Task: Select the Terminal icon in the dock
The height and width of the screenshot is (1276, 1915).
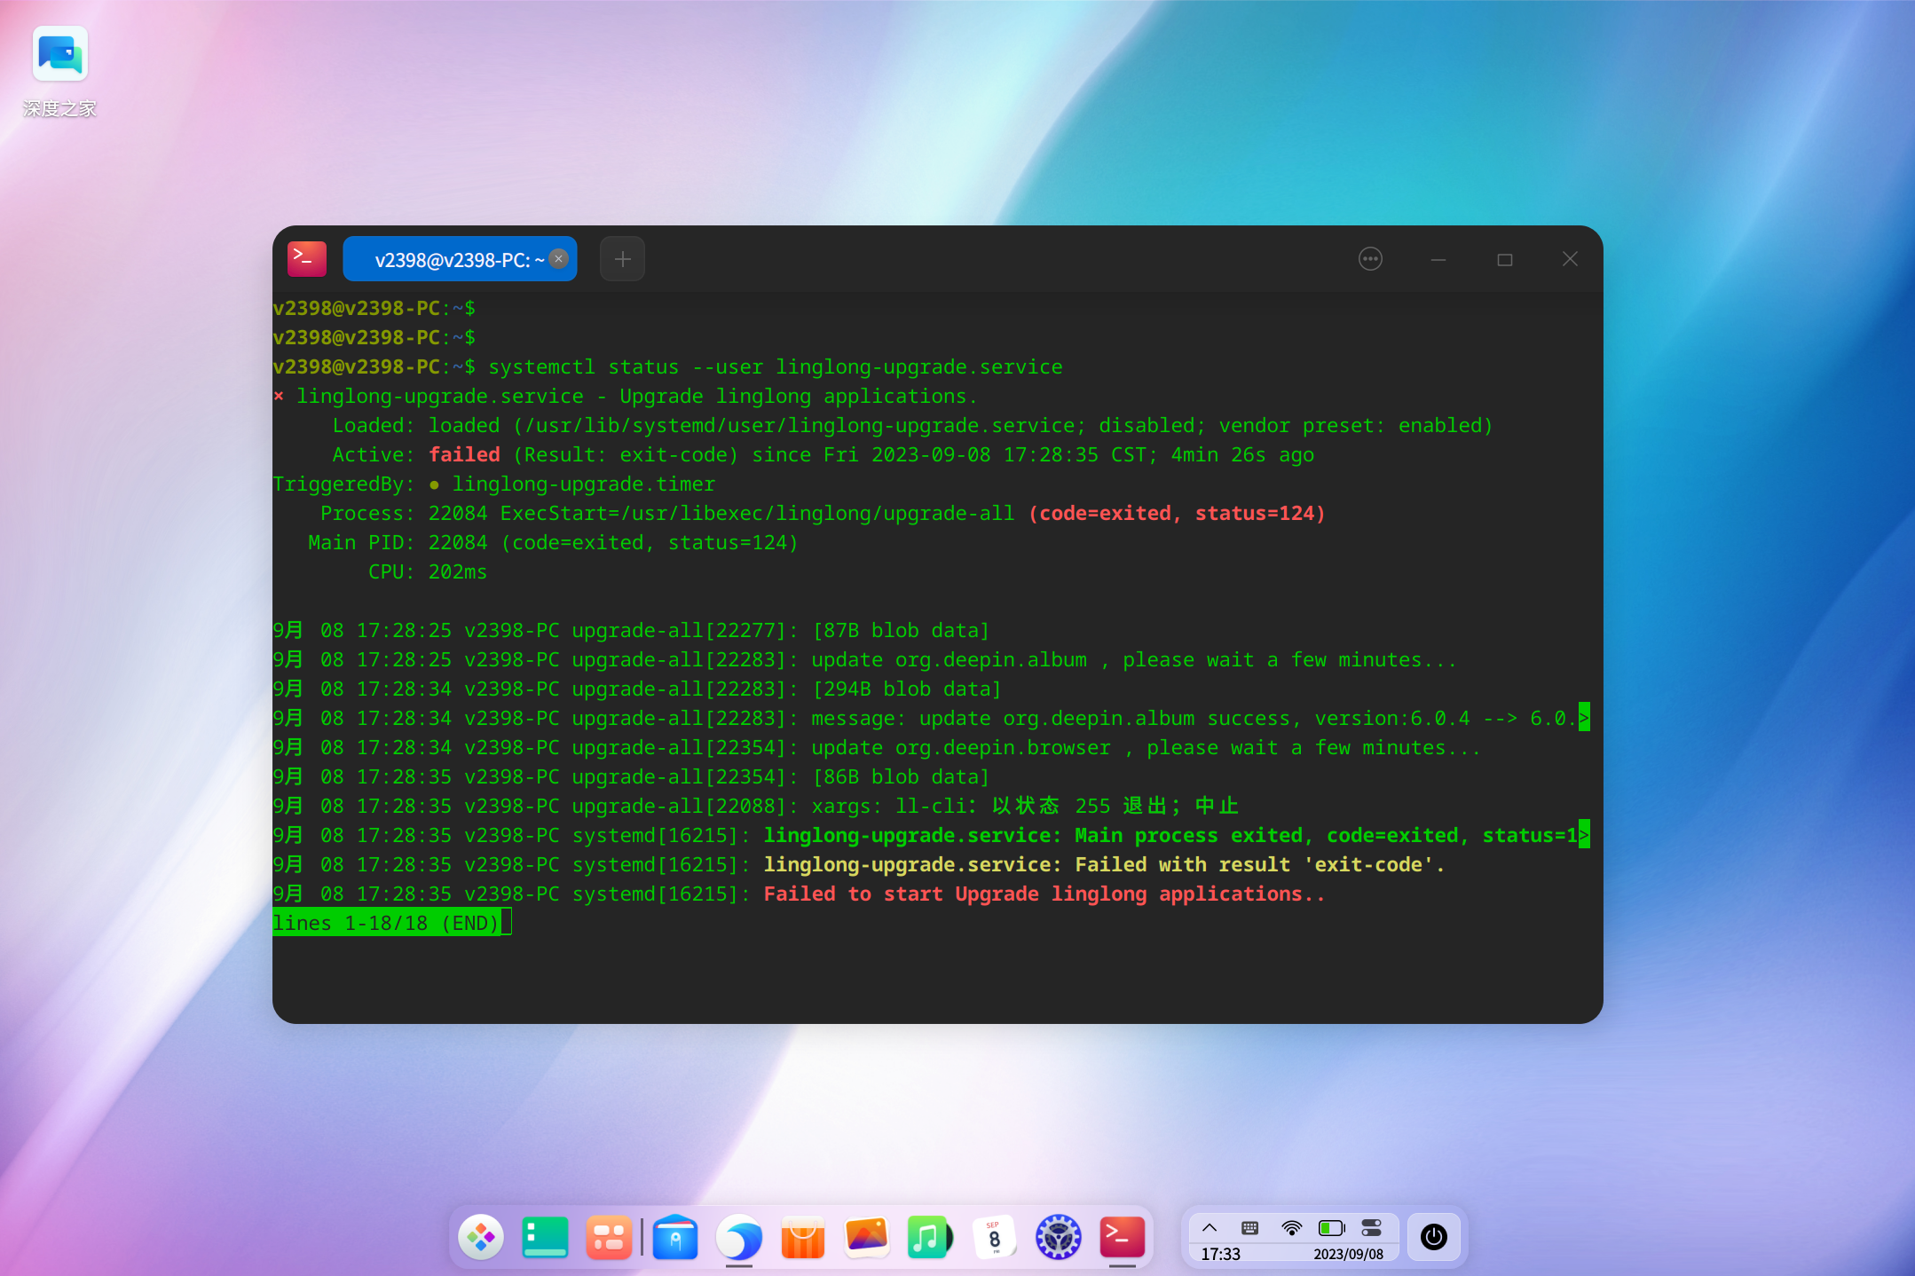Action: point(1121,1236)
